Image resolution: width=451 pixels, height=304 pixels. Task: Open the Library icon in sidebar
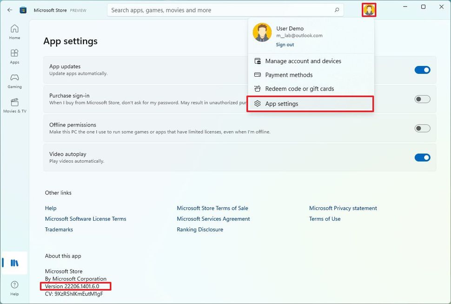coord(14,263)
